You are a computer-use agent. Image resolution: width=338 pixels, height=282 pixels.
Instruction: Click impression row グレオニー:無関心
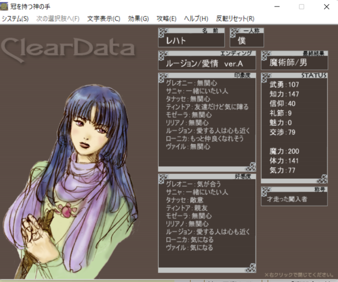pyautogui.click(x=191, y=83)
